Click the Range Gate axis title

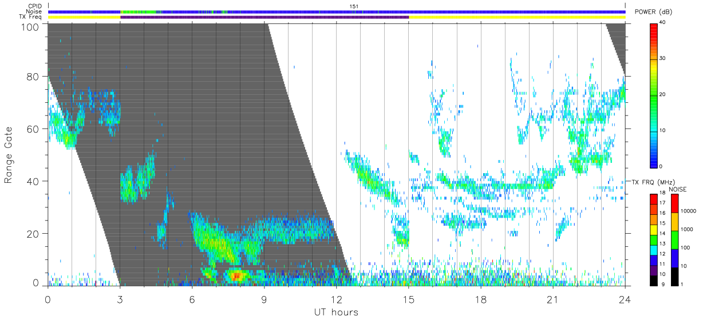[x=9, y=155]
